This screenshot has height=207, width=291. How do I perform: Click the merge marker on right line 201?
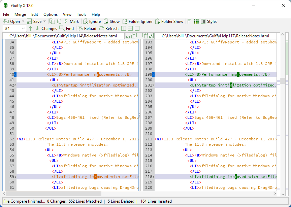pos(153,85)
